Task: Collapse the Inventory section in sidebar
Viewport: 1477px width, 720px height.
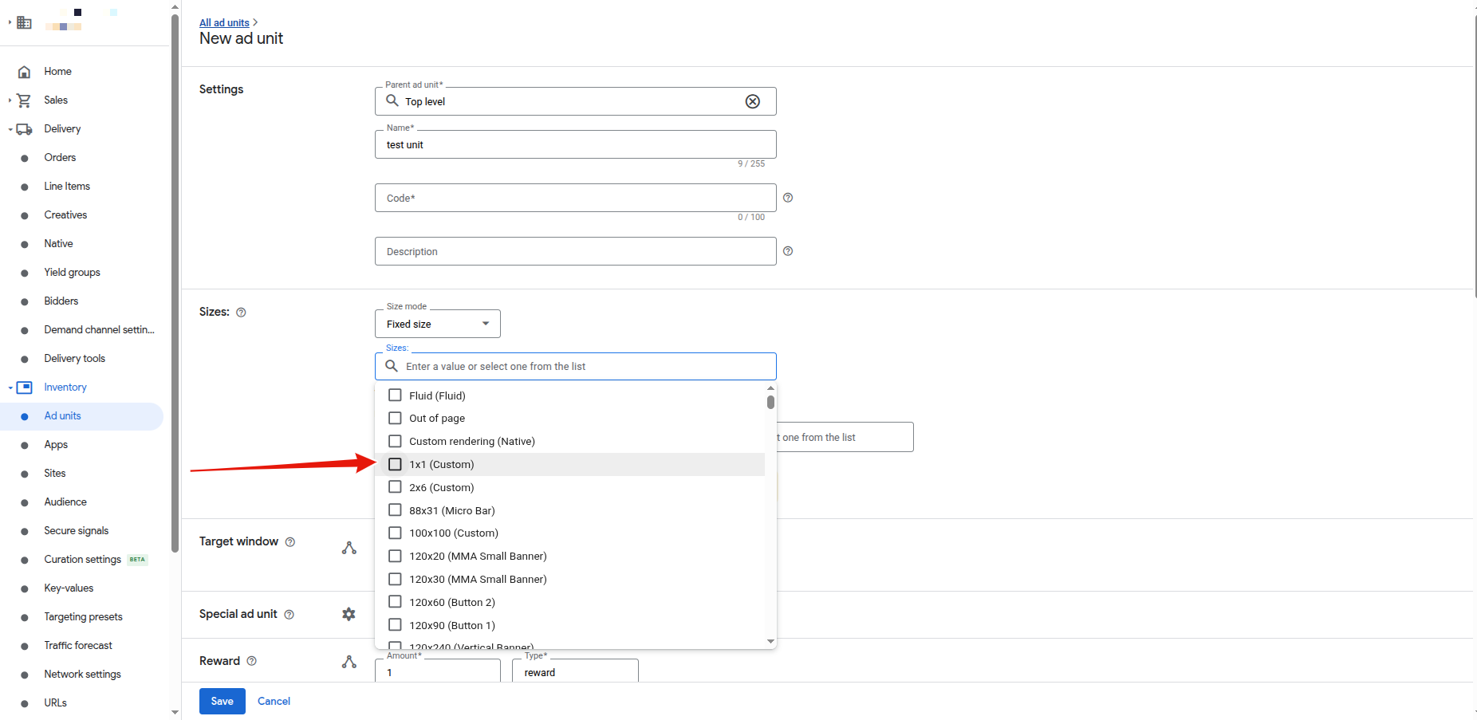Action: 10,388
